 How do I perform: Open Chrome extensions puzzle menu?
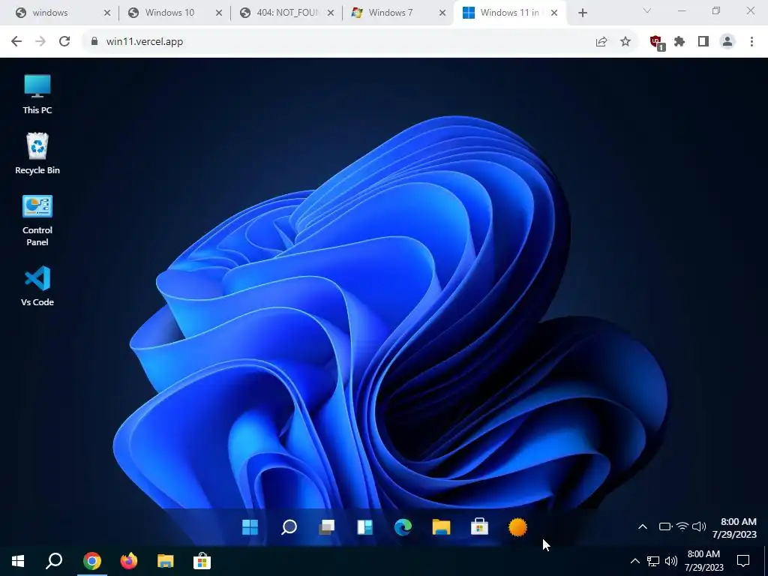[x=679, y=42]
